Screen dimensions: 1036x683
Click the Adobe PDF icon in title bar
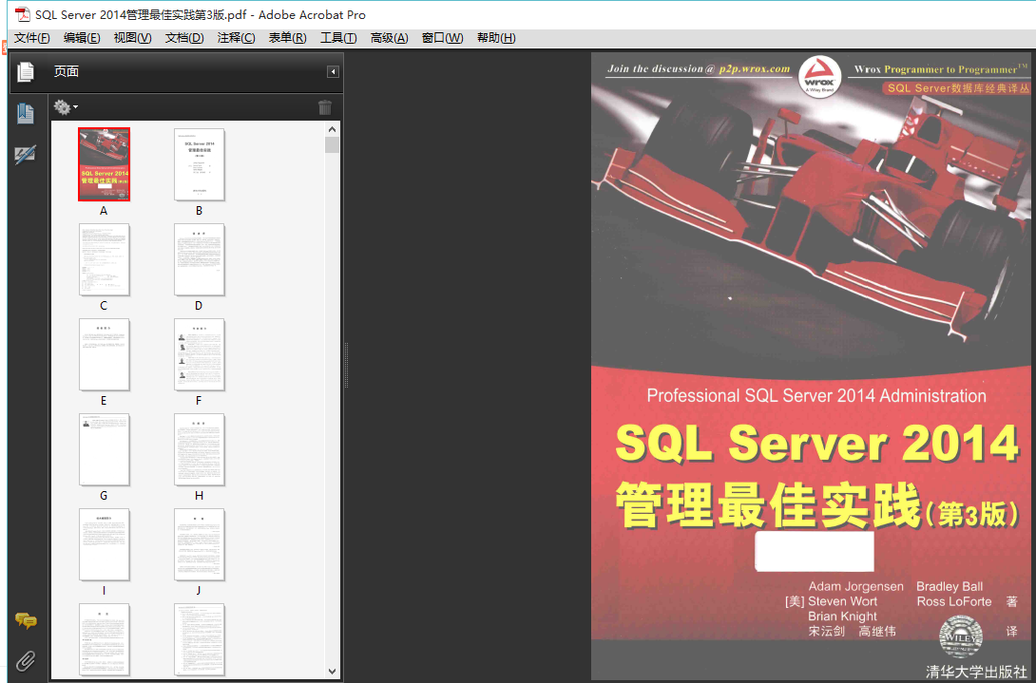(x=23, y=14)
